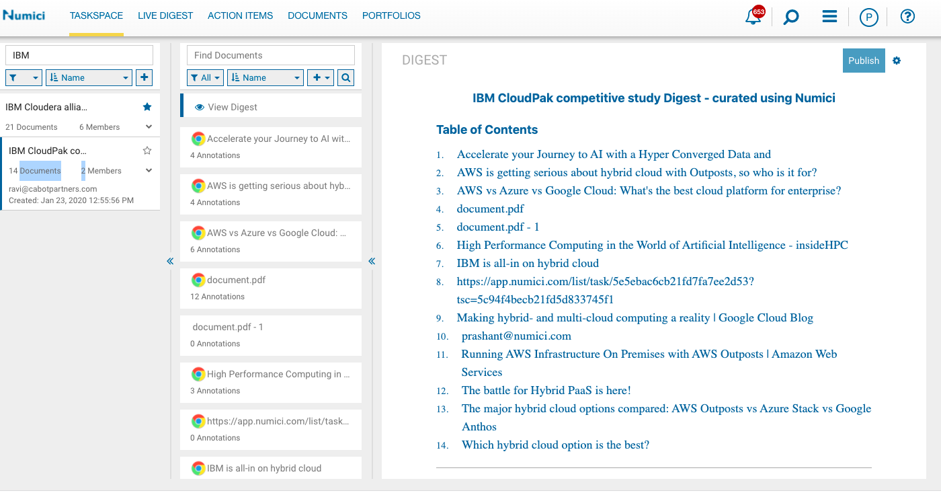Open the hamburger menu in the header

(829, 16)
